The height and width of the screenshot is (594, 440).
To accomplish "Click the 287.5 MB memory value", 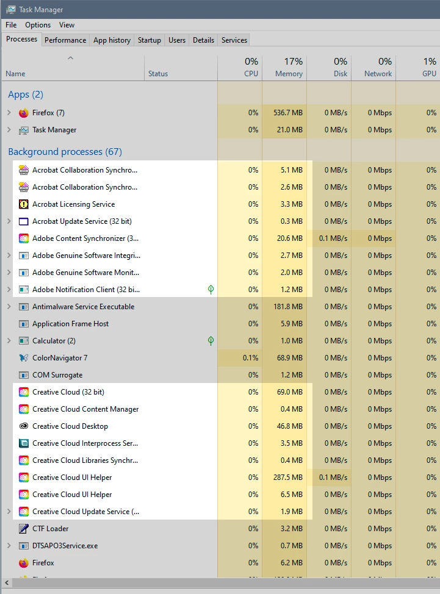I will [x=287, y=478].
